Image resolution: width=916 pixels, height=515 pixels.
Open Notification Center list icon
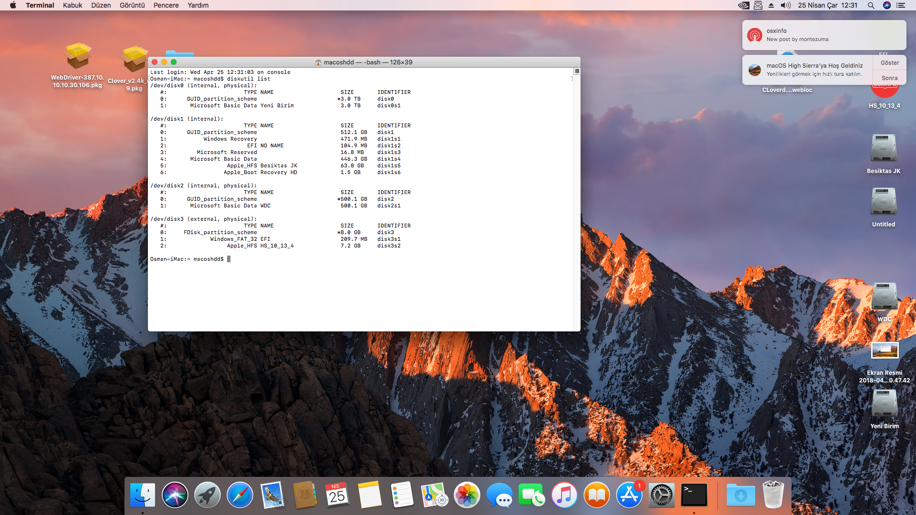pyautogui.click(x=901, y=5)
